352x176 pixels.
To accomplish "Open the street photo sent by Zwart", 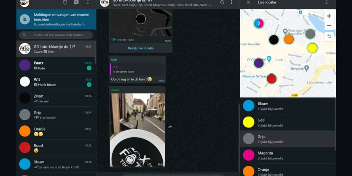I will click(137, 130).
